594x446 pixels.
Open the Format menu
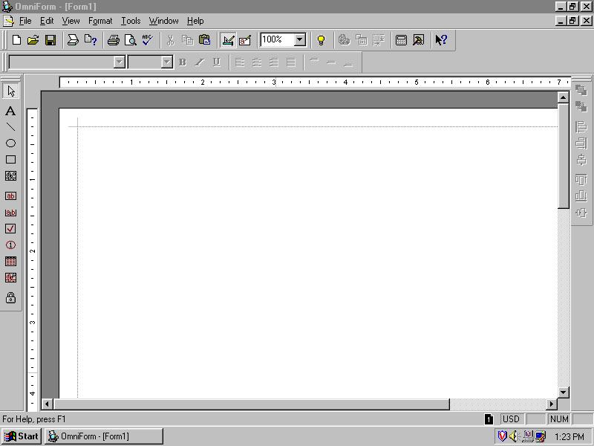(100, 21)
